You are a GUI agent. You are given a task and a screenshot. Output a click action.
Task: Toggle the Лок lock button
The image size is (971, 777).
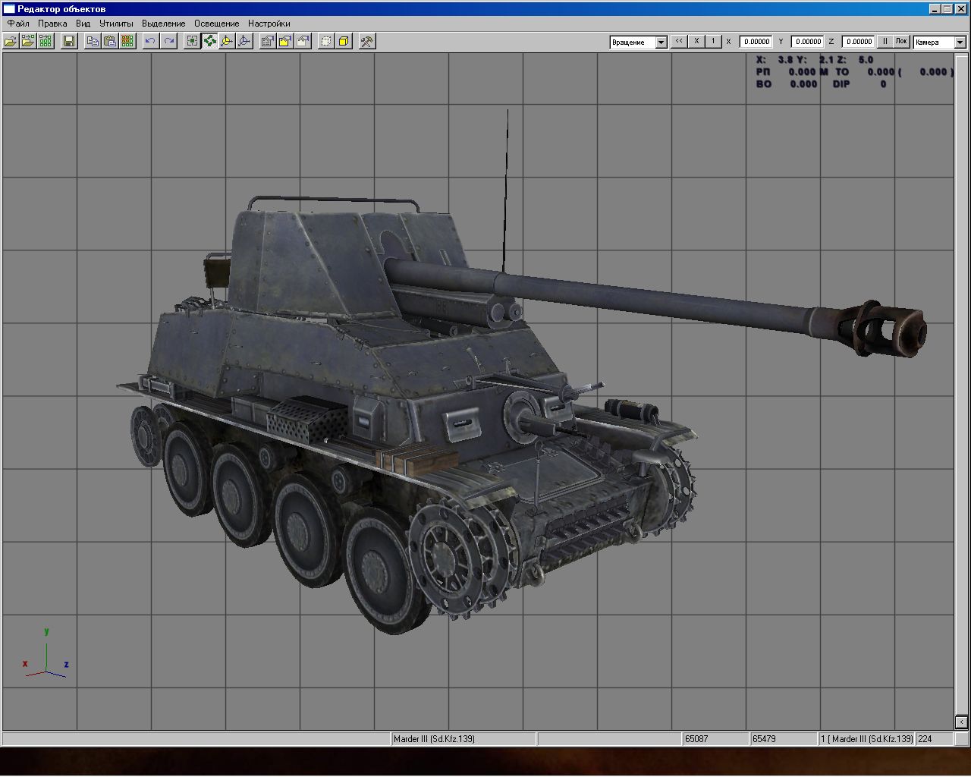coord(901,42)
